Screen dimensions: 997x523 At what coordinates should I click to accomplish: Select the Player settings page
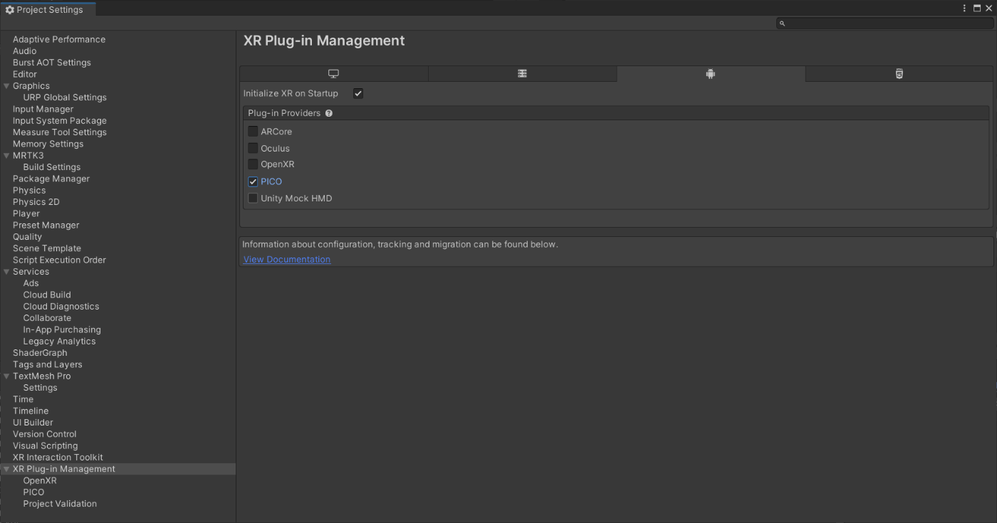pyautogui.click(x=26, y=213)
